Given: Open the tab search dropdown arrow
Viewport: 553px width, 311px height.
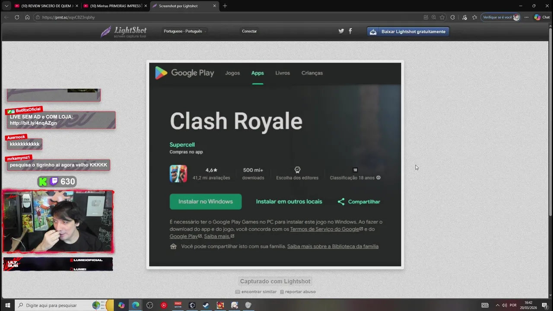Looking at the screenshot, I should click(x=6, y=6).
